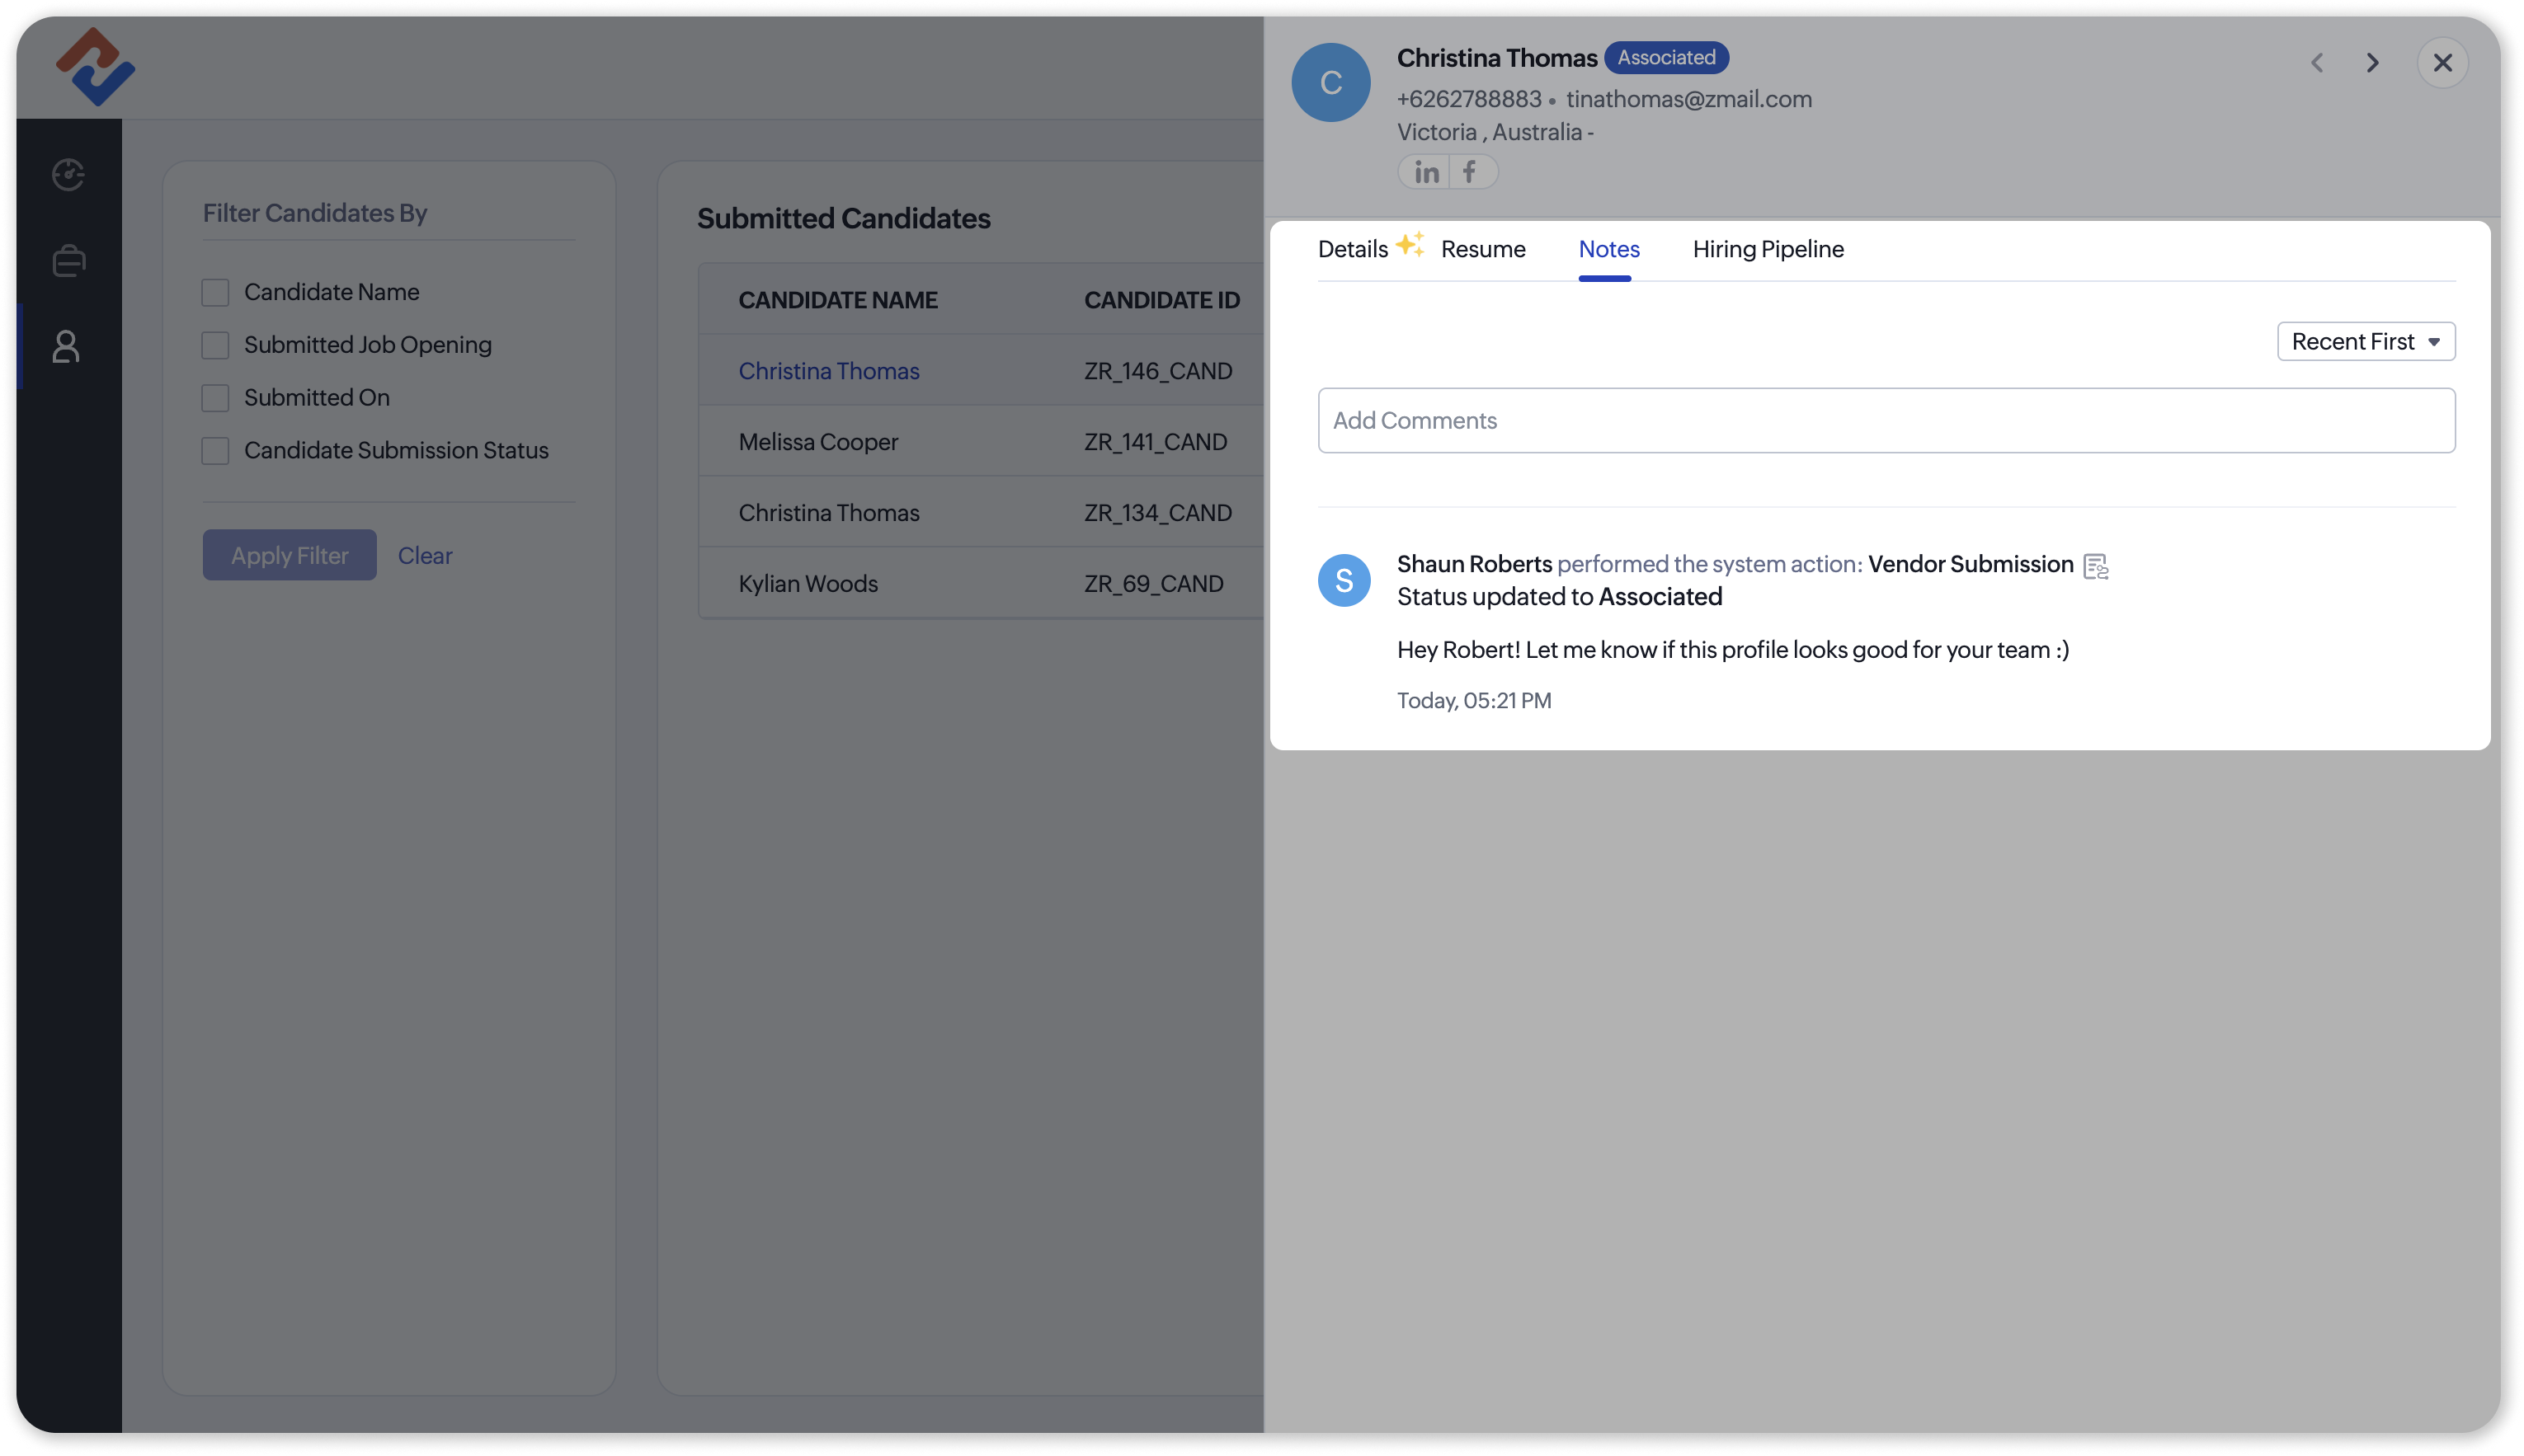This screenshot has height=1456, width=2524.
Task: Select the candidates person icon in sidebar
Action: tap(66, 347)
